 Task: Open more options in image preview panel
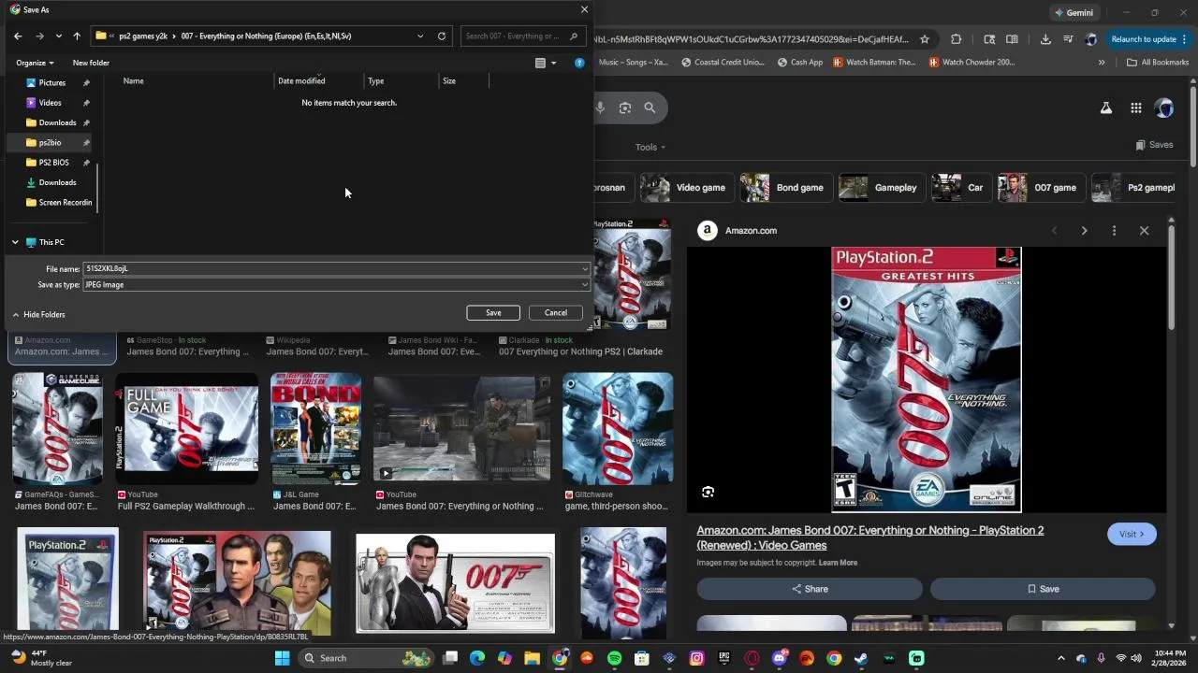1114,231
